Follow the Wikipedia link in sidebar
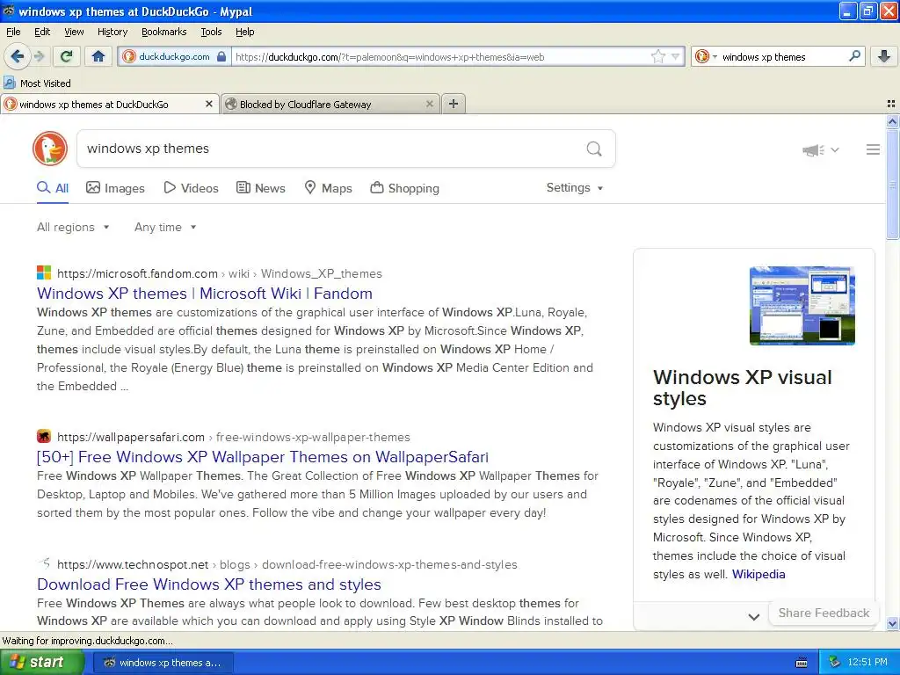 (758, 574)
